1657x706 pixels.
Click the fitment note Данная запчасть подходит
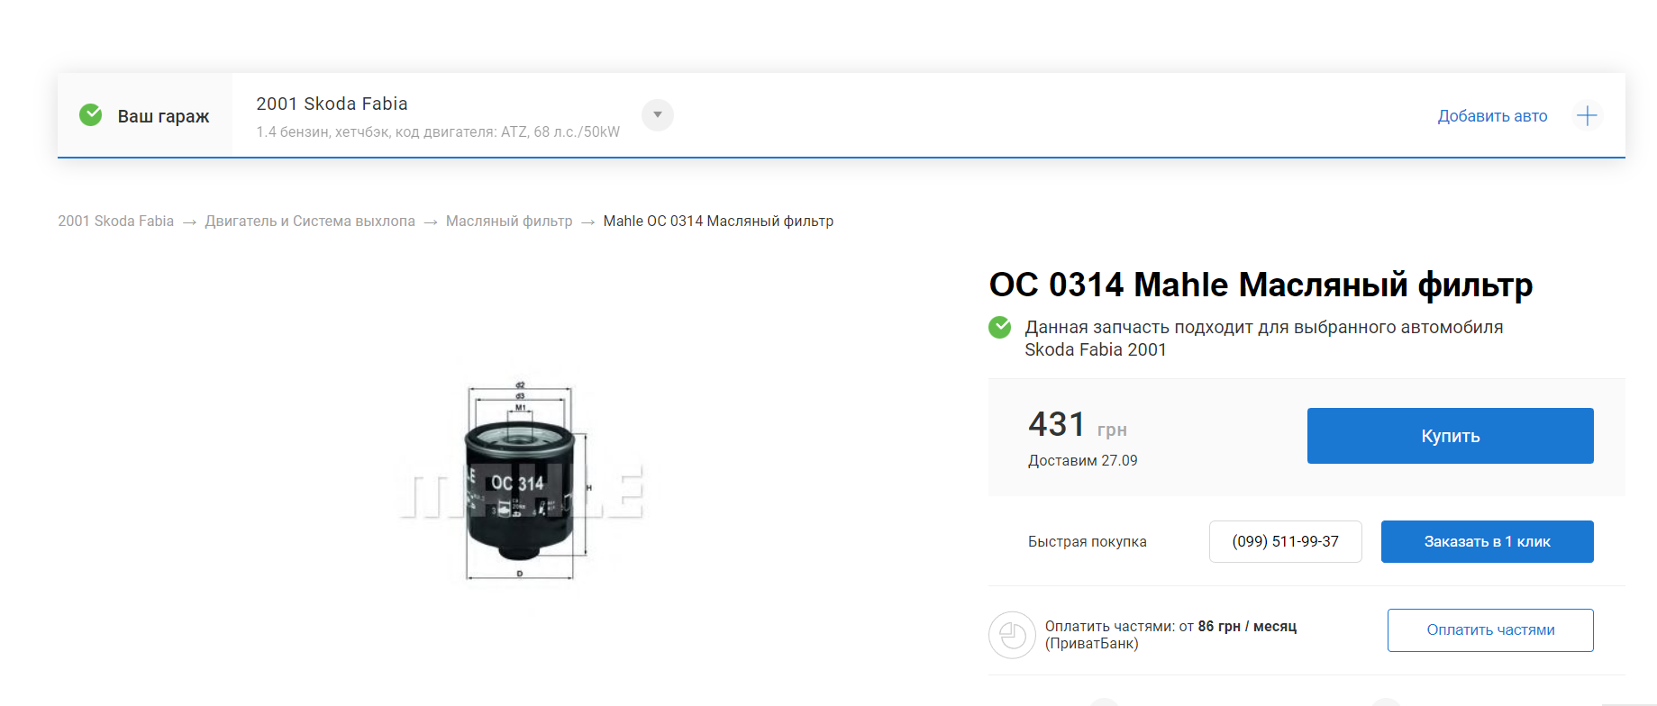1263,339
